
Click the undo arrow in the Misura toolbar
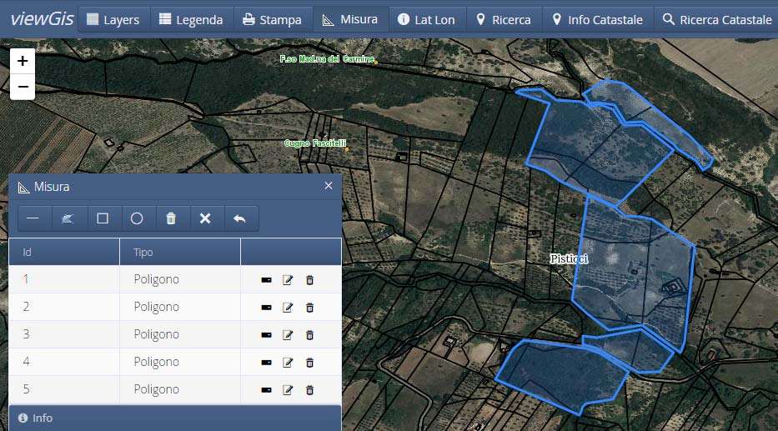tap(239, 218)
